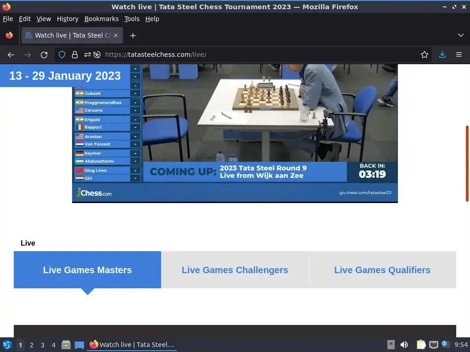Open the View menu
This screenshot has height=352, width=470.
tap(44, 19)
